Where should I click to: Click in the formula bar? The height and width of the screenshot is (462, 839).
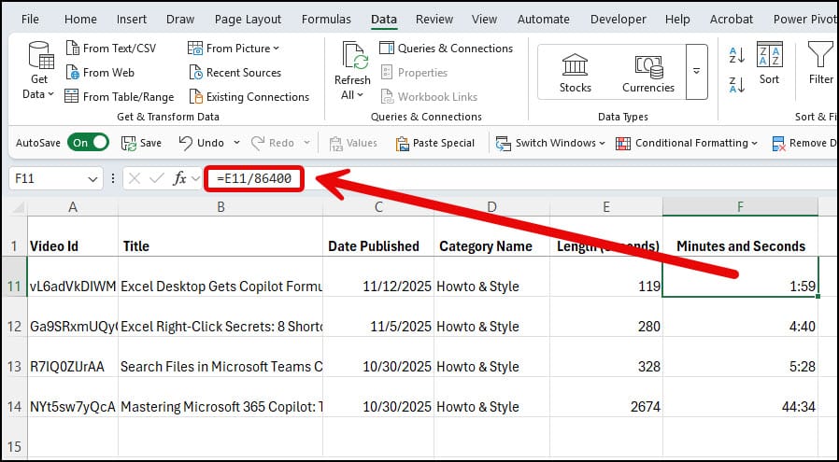(561, 179)
